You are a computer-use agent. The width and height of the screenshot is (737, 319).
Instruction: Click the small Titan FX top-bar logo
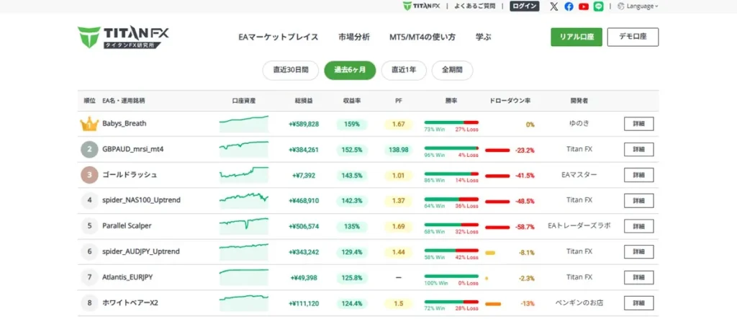coord(421,6)
